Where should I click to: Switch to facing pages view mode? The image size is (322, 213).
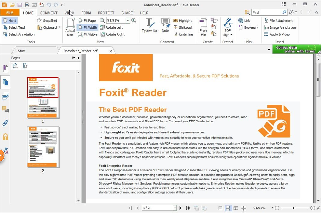click(x=236, y=208)
